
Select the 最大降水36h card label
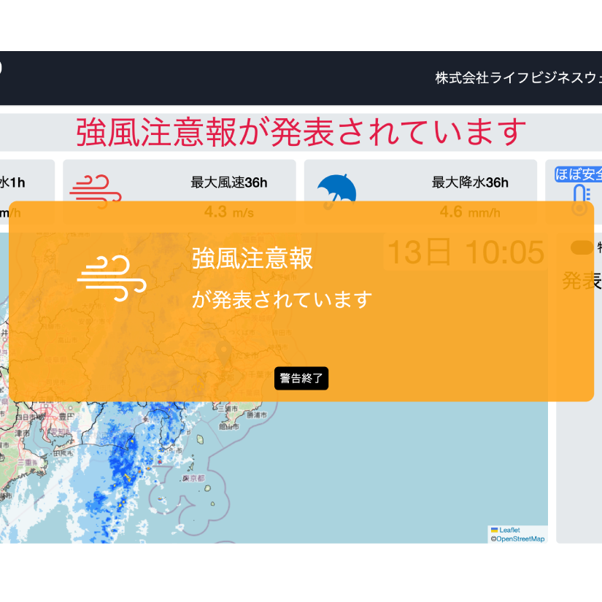[470, 182]
